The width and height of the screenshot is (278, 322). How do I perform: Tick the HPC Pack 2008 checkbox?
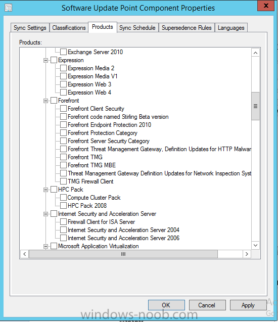(x=64, y=206)
